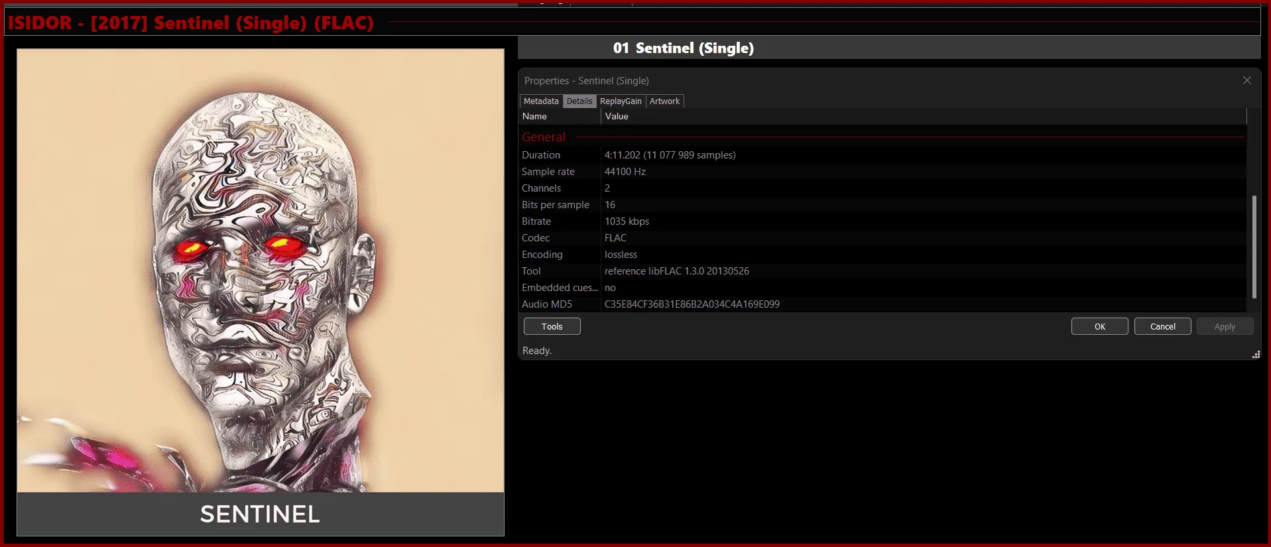
Task: Select the Bitrate row
Action: point(882,221)
